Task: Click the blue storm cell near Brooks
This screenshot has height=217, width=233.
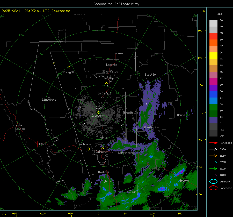Action: [181, 172]
